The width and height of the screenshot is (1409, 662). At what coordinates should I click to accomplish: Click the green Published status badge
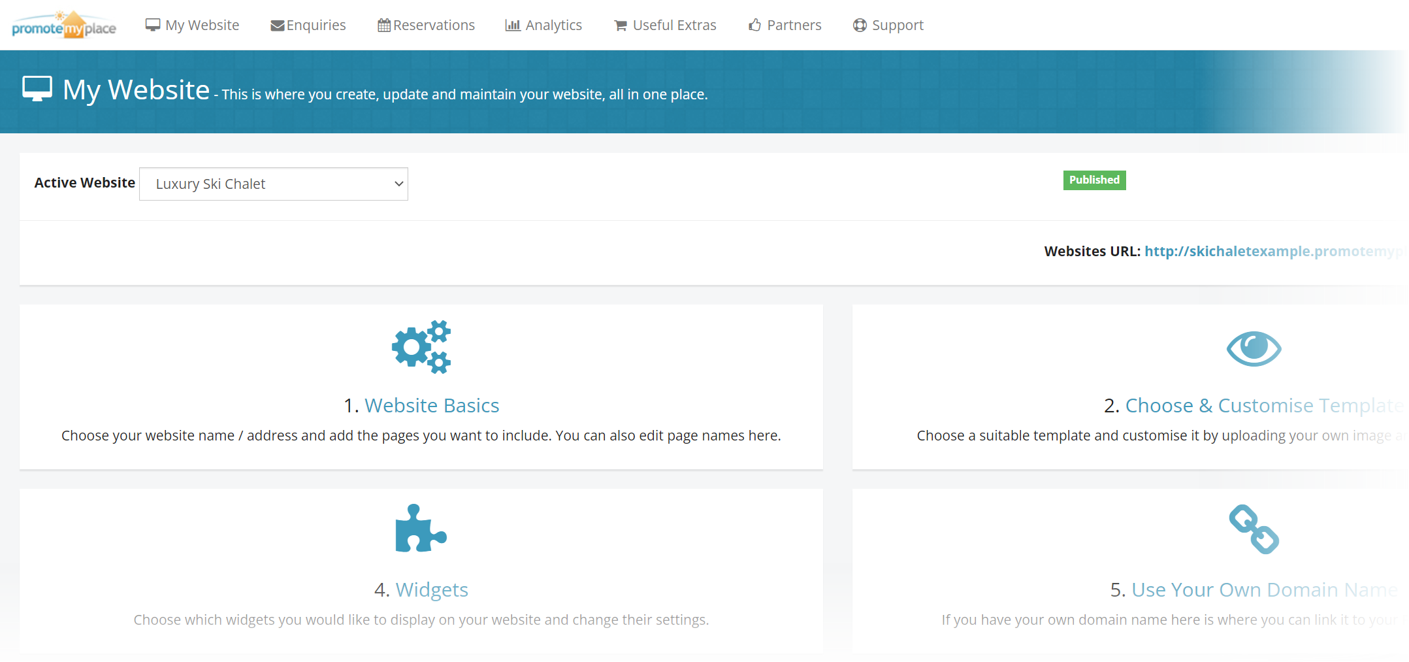tap(1094, 180)
